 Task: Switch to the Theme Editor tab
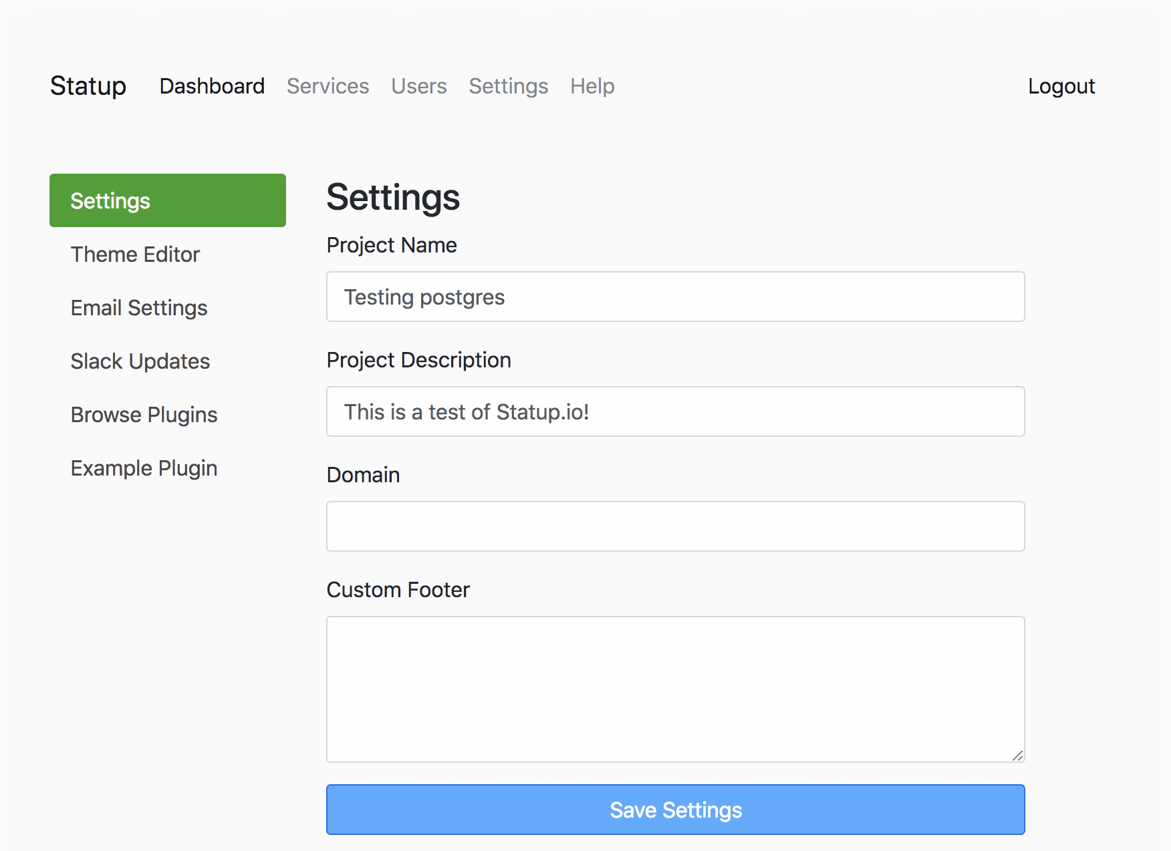coord(136,254)
